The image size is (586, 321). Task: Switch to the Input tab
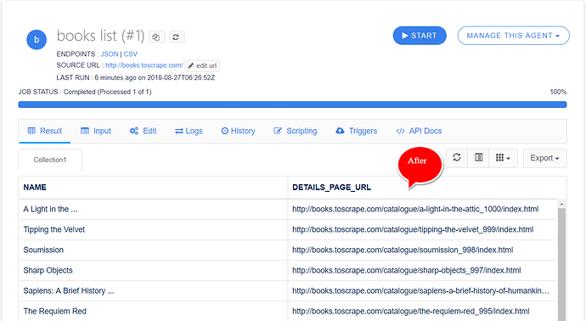[x=96, y=131]
